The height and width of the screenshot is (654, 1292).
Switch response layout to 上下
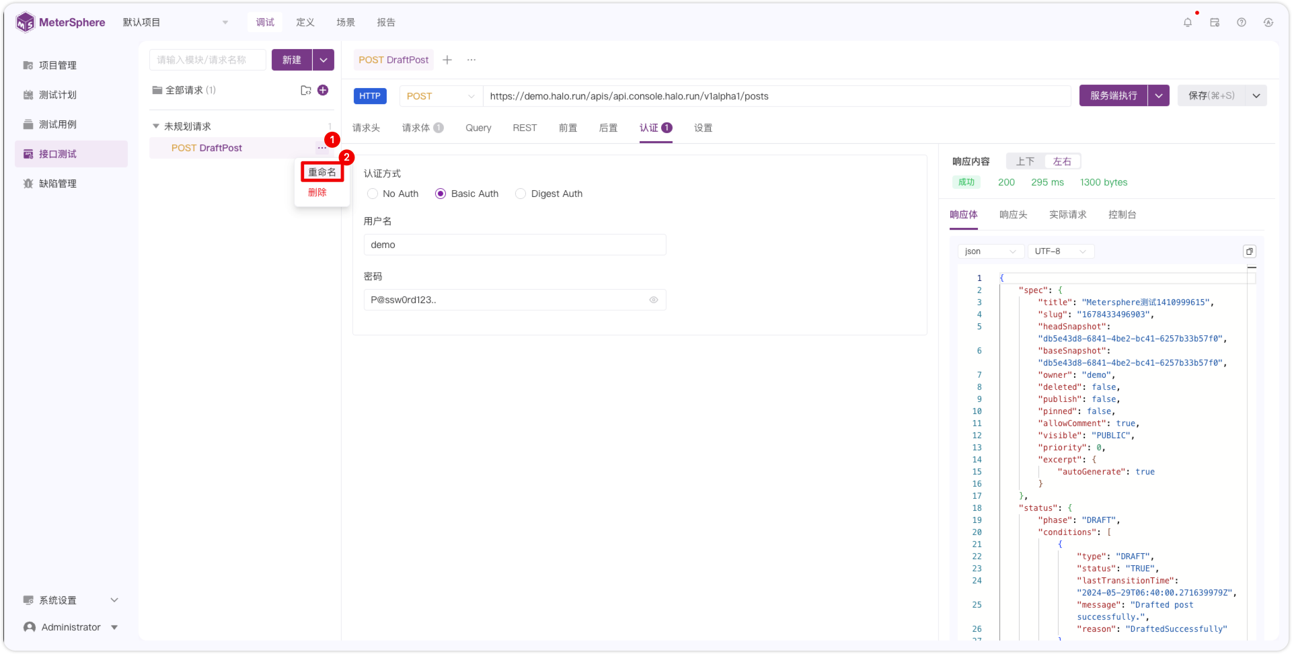pos(1026,161)
